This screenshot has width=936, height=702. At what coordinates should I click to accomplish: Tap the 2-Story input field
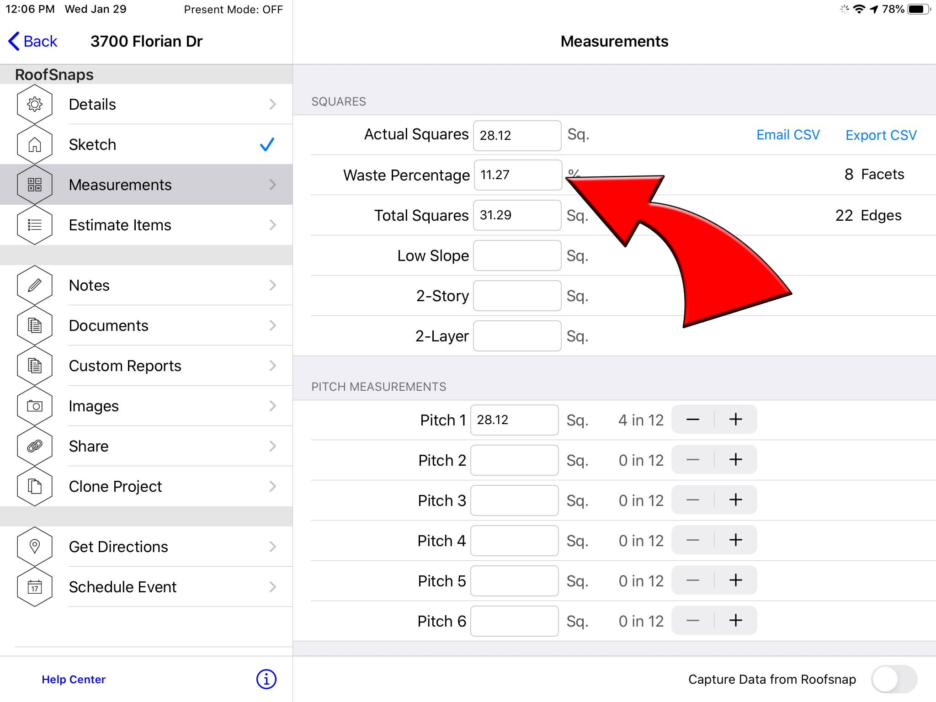[517, 296]
